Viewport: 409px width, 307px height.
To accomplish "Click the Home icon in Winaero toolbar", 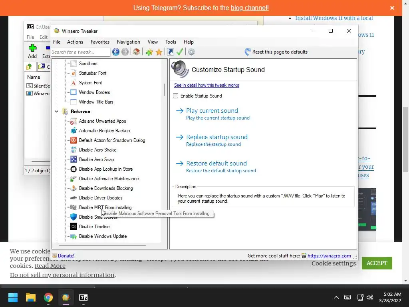I will coord(137,52).
